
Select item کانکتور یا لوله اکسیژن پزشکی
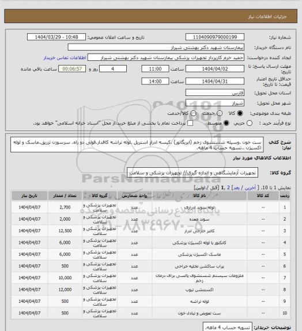coord(199,243)
